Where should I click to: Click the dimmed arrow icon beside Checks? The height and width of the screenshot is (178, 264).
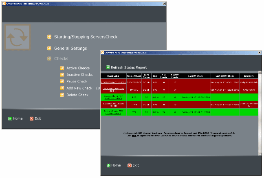pyautogui.click(x=49, y=58)
